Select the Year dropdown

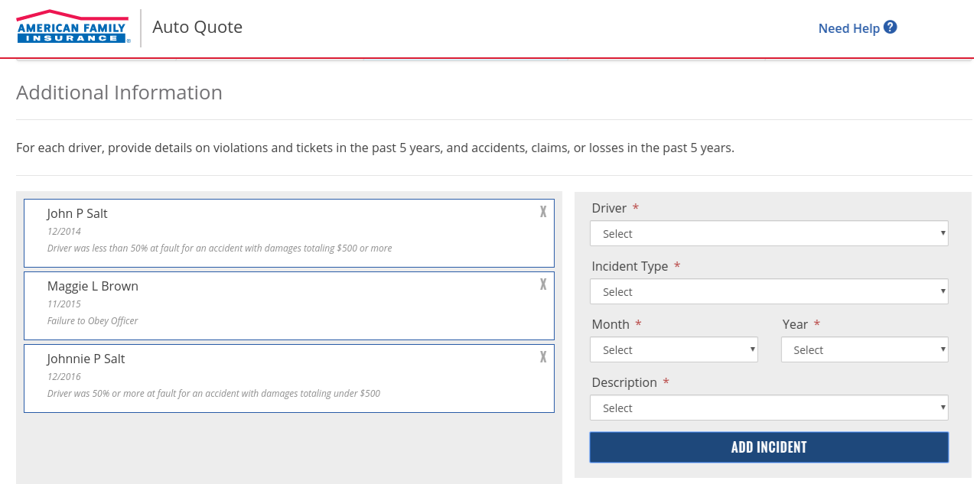[864, 350]
